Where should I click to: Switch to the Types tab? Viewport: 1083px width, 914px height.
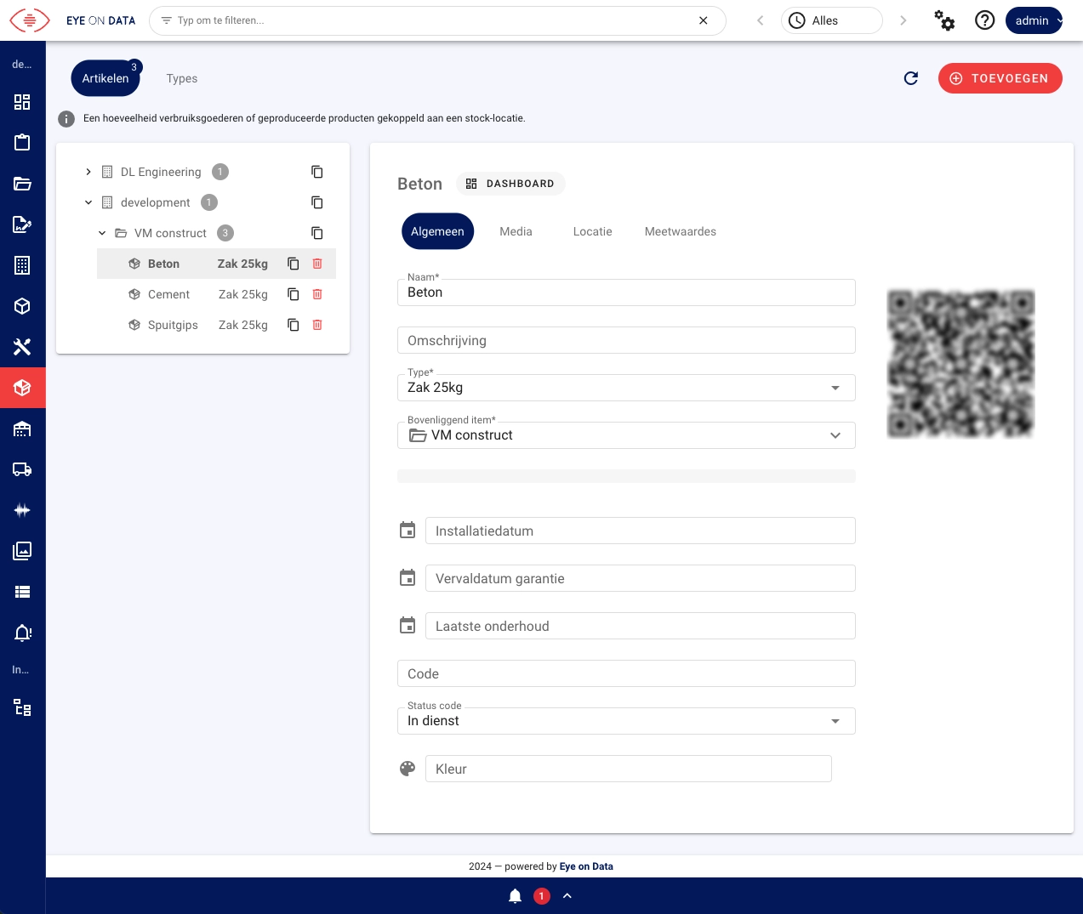[182, 78]
